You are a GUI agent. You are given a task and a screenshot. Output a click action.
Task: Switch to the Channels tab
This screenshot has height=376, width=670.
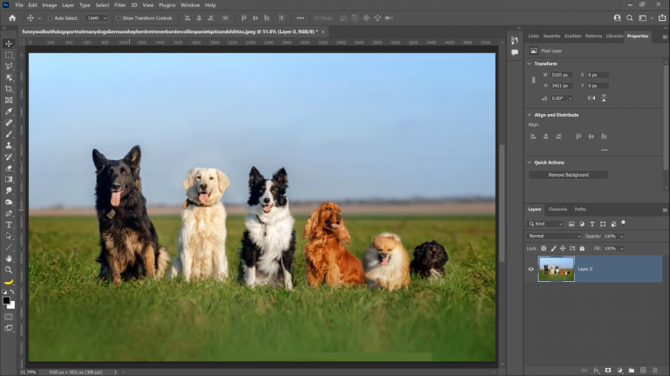[557, 209]
